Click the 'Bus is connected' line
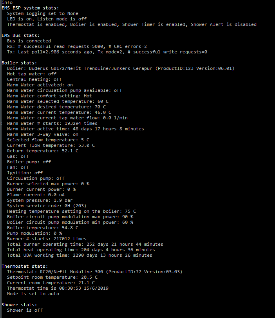 (29, 41)
